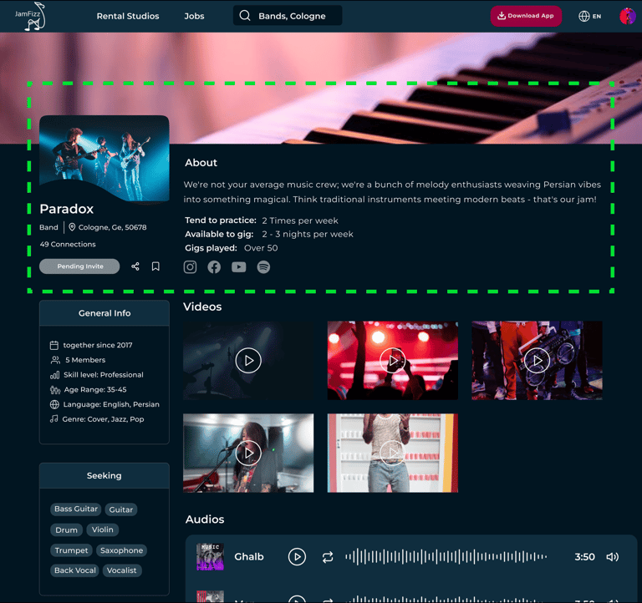Open the Paradox band profile photo
Viewport: 642px width, 603px height.
pos(104,159)
